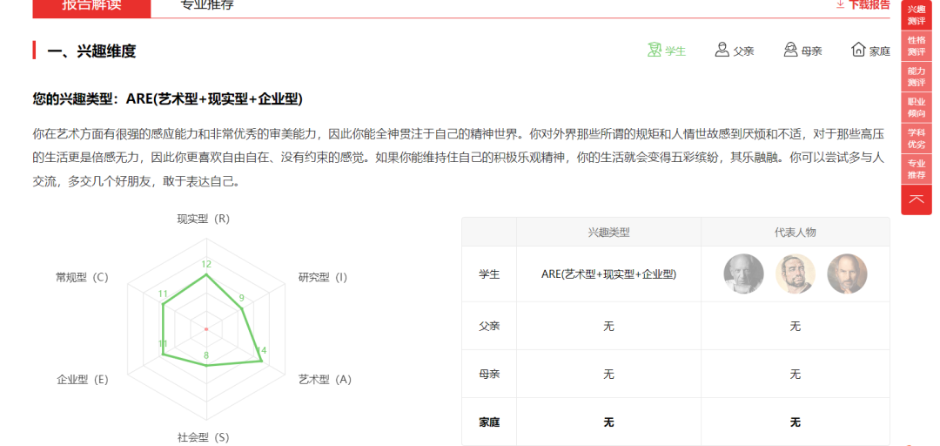Go to 职业倾向 in side navigation
The image size is (940, 446).
pyautogui.click(x=916, y=107)
